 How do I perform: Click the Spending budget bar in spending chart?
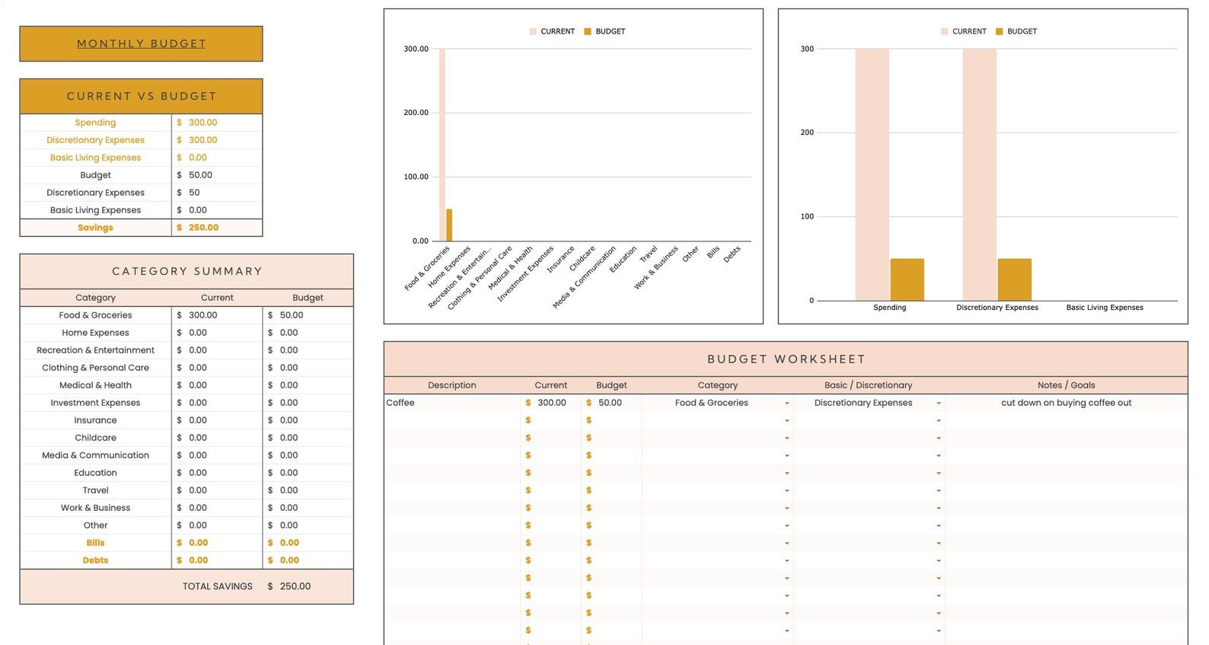[907, 279]
